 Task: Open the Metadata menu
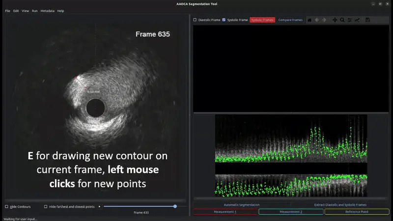tap(48, 11)
